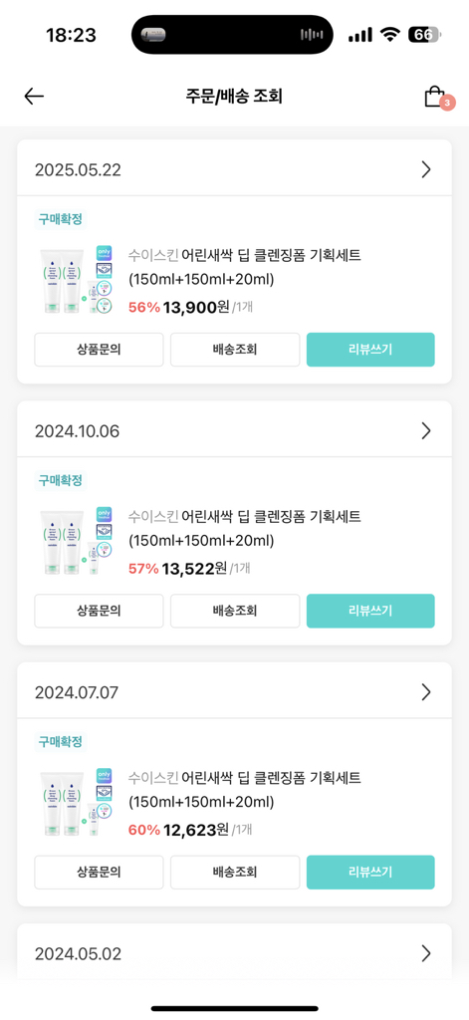The width and height of the screenshot is (469, 1020).
Task: Click 상품문의 for the 2024.07.07 order
Action: click(x=99, y=873)
